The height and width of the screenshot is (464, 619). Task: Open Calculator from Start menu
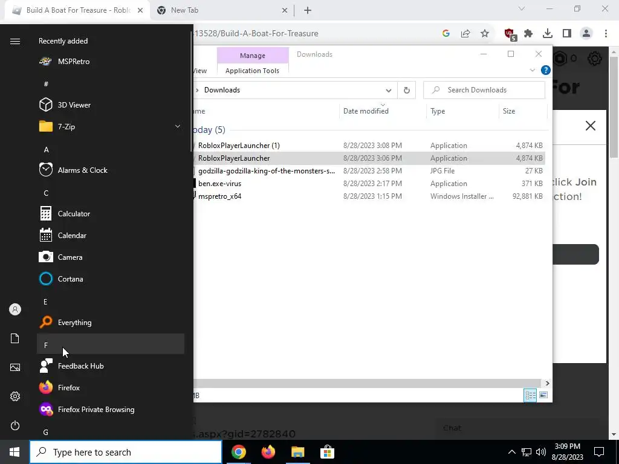point(111,213)
